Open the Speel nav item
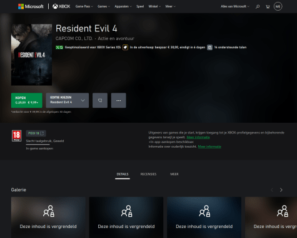This screenshot has width=297, height=238. pos(140,6)
